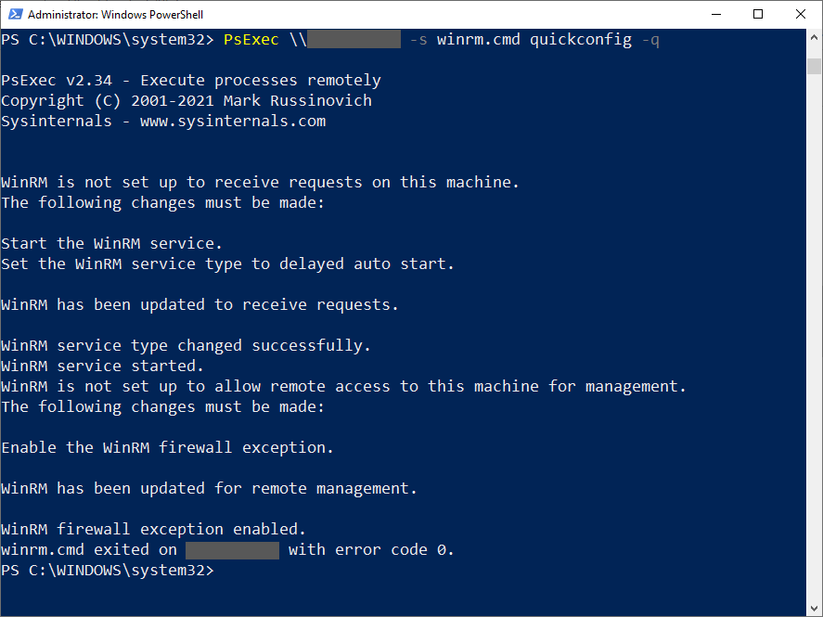The width and height of the screenshot is (823, 617).
Task: Minimize the PowerShell window
Action: (x=716, y=14)
